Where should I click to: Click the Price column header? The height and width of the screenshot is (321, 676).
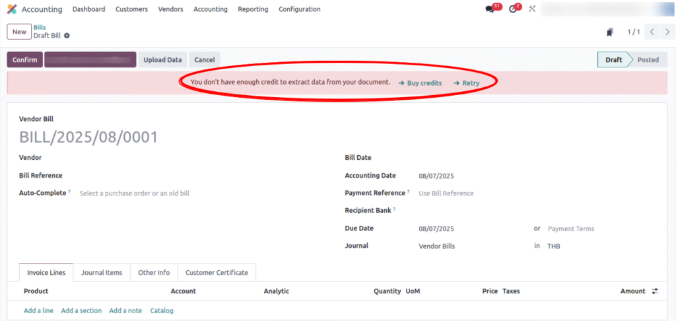point(490,291)
